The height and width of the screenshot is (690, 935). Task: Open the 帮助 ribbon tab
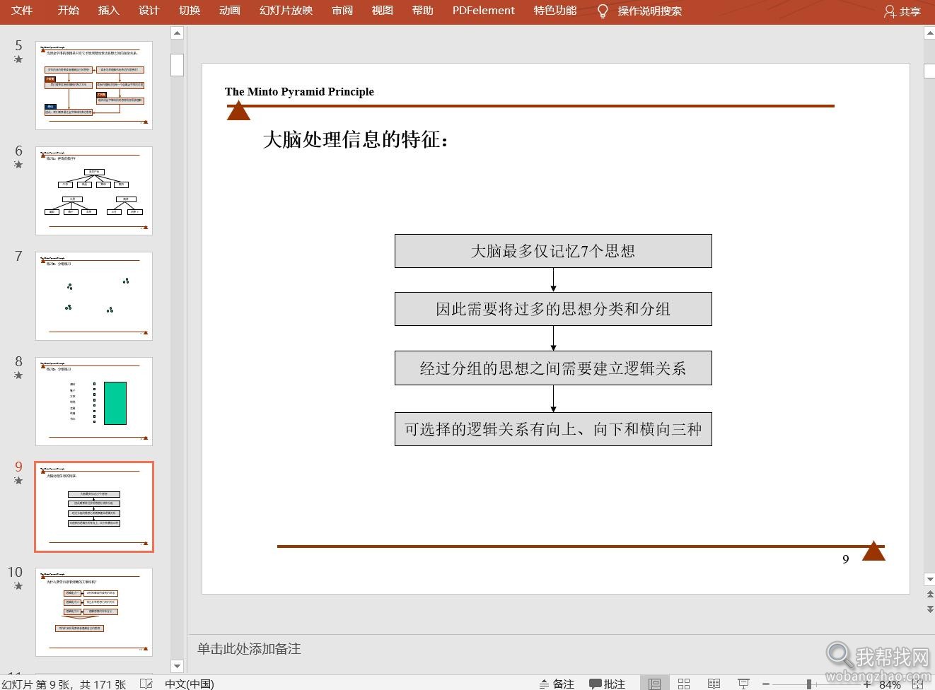pos(423,11)
